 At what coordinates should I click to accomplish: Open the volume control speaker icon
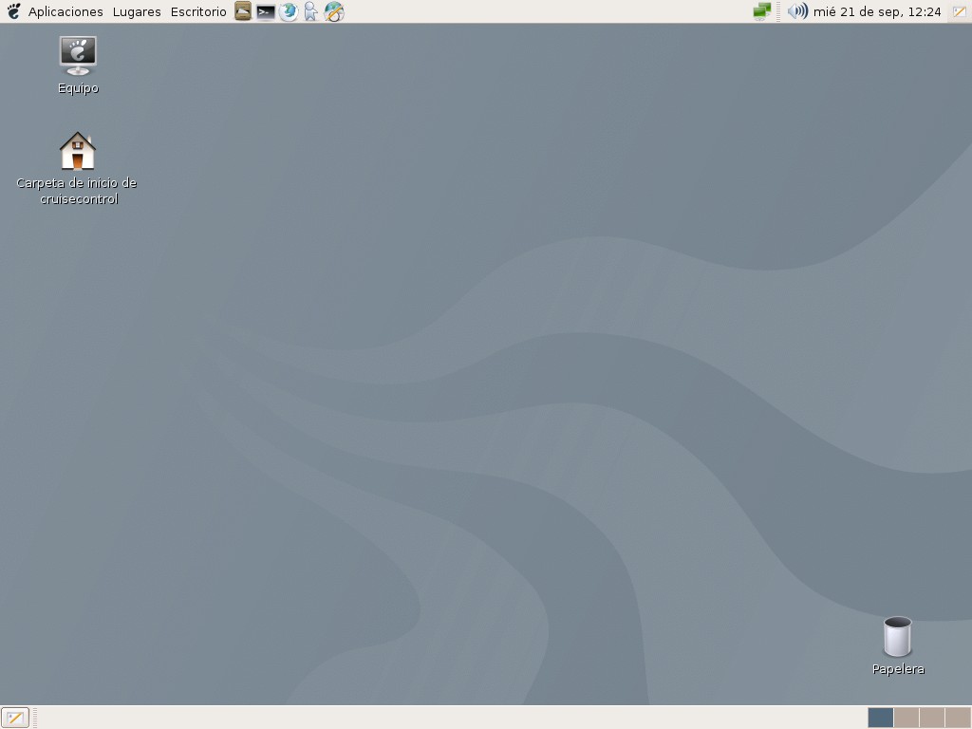pos(797,11)
